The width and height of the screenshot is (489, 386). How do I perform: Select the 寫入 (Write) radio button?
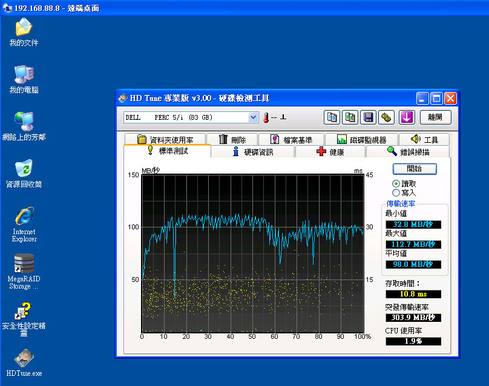[396, 192]
